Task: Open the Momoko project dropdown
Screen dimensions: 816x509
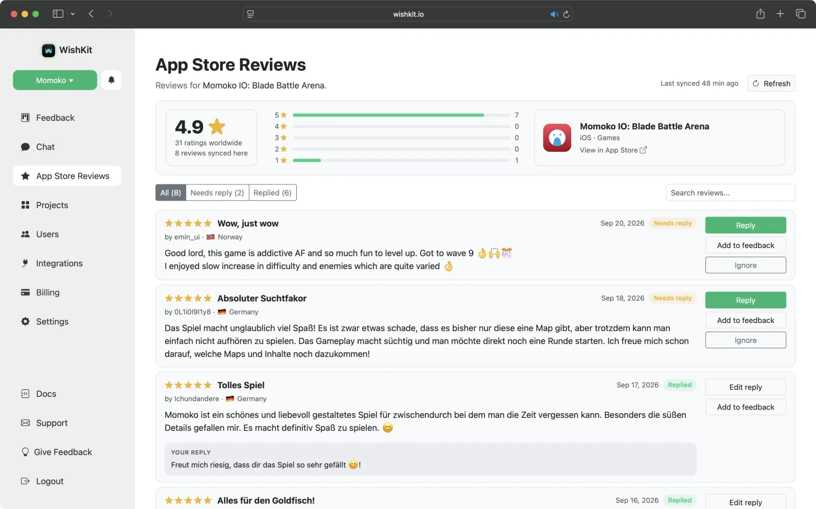Action: (55, 80)
